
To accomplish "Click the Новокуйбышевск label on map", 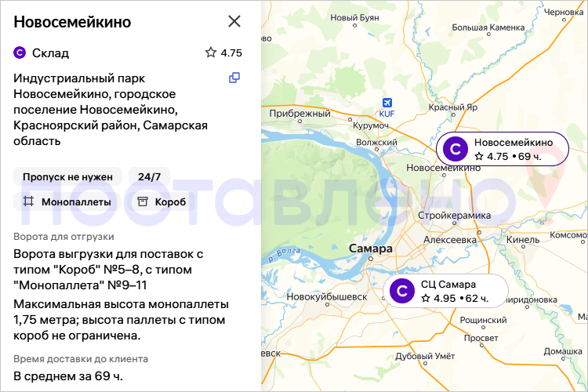I will 327,296.
